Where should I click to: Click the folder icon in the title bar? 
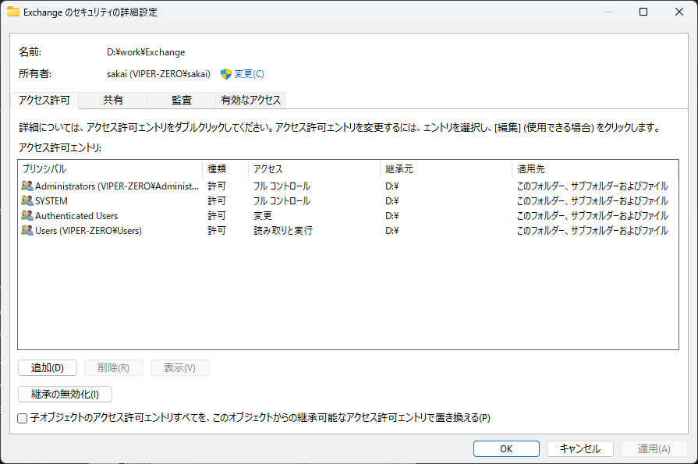coord(13,12)
